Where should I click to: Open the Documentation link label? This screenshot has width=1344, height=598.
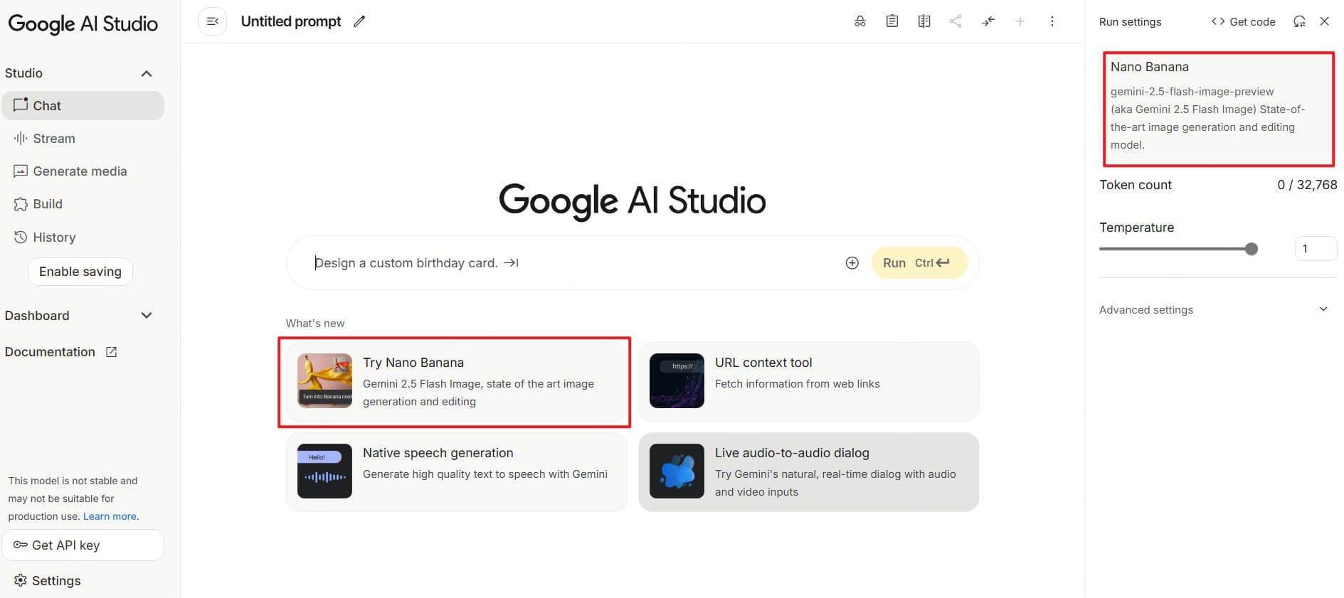50,352
